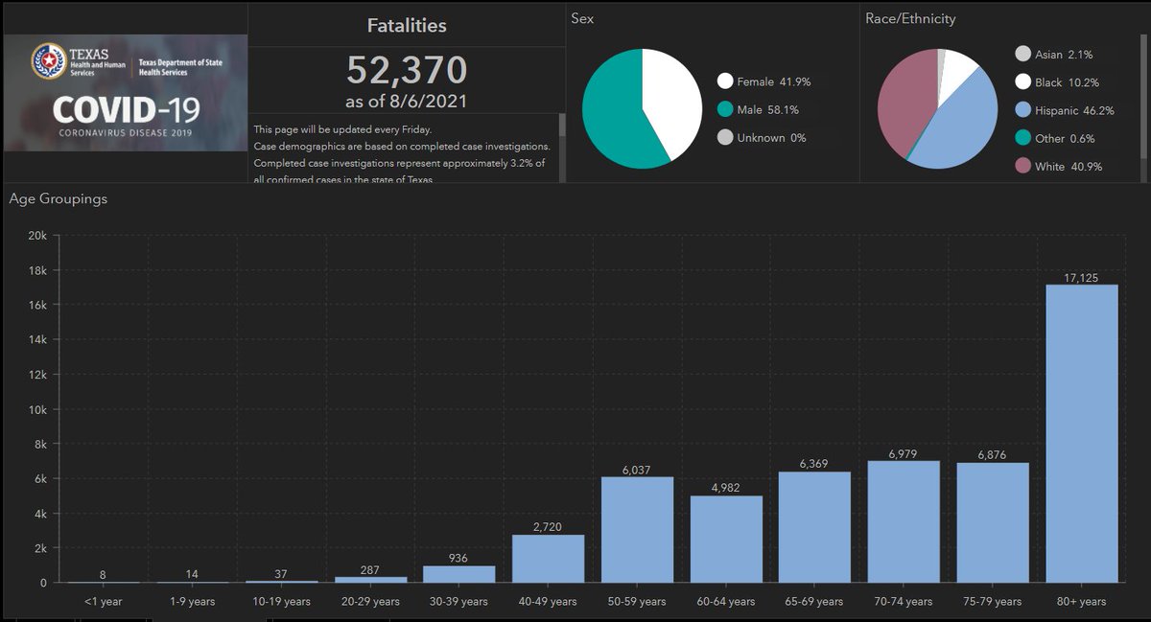
Task: Click the 'Unknown 0%' legend label
Action: (772, 138)
